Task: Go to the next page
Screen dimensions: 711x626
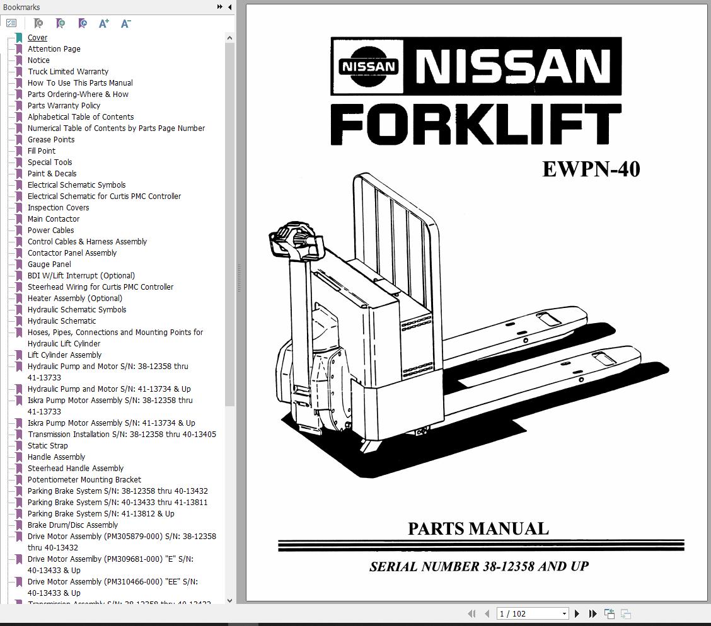Action: [577, 614]
